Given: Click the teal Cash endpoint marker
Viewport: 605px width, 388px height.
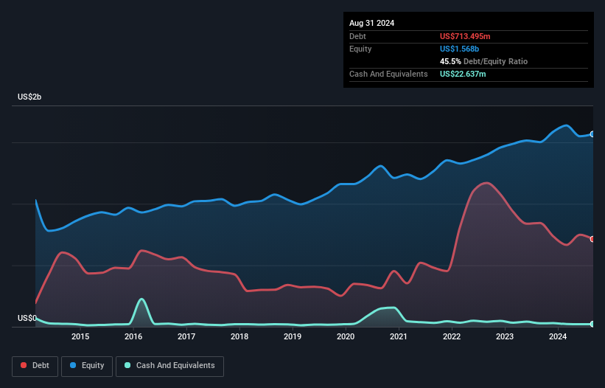Looking at the screenshot, I should coord(592,324).
